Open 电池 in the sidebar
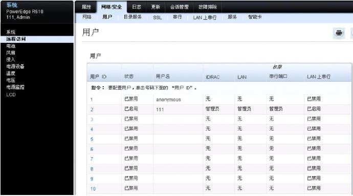 [11, 46]
